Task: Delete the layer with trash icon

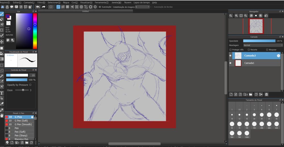Action: pos(266,94)
